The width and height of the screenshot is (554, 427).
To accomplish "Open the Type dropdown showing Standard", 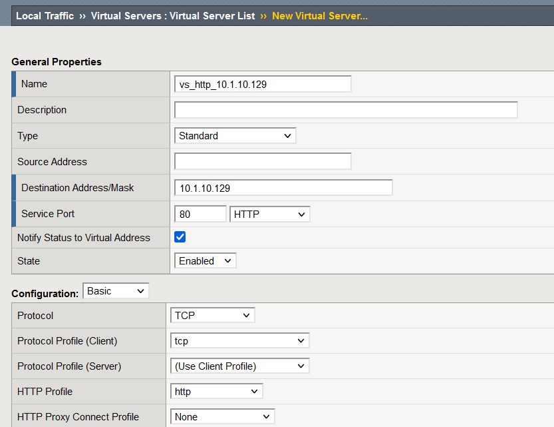I will pos(235,136).
